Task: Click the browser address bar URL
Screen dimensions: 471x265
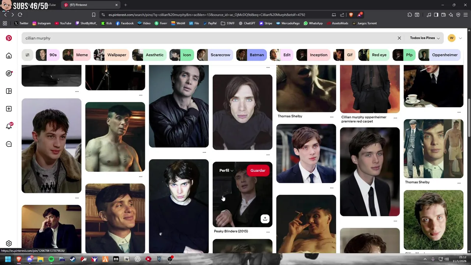Action: click(206, 15)
